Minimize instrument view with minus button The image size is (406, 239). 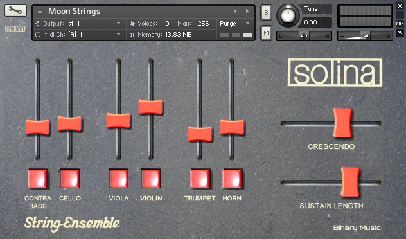pos(400,15)
